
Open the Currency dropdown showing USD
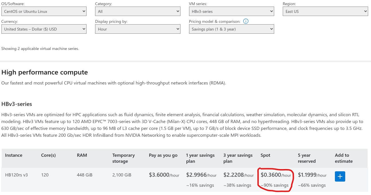44,29
